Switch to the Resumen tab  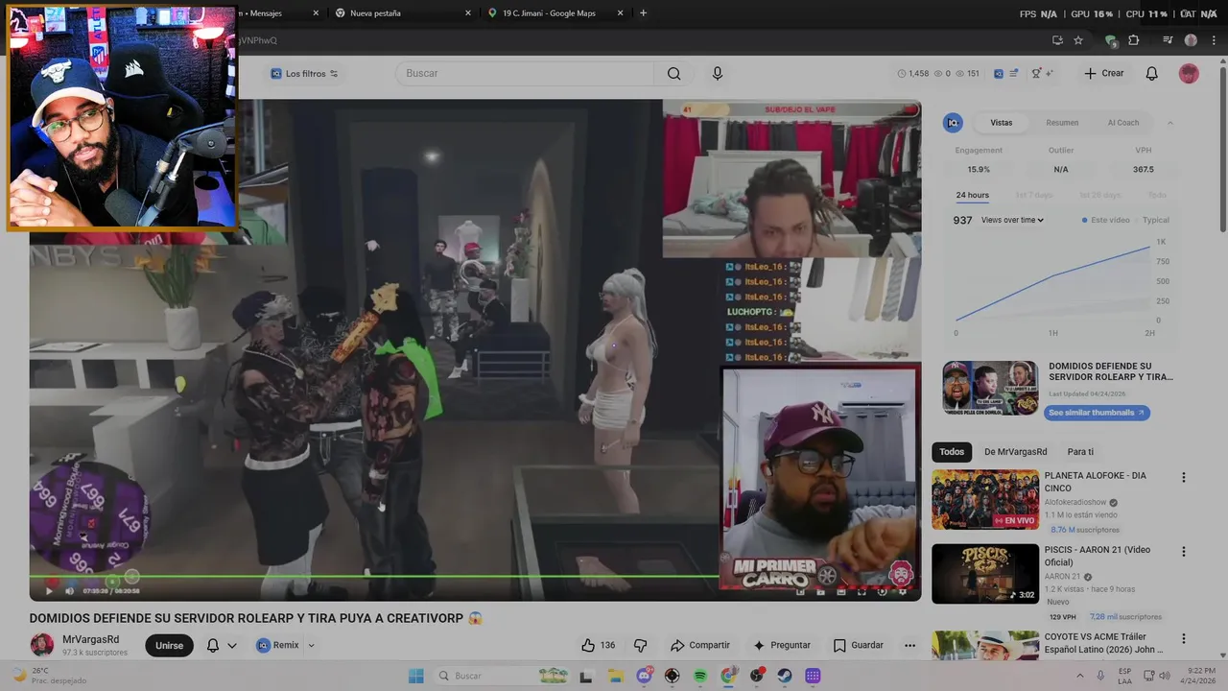pyautogui.click(x=1062, y=123)
